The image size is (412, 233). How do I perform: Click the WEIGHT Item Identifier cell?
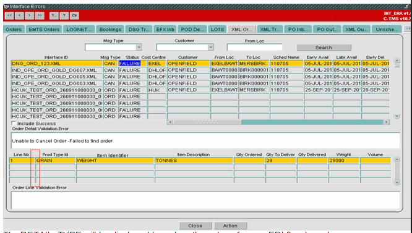(115, 160)
